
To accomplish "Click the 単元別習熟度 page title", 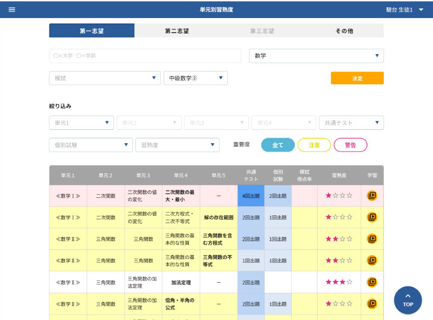I will click(216, 10).
